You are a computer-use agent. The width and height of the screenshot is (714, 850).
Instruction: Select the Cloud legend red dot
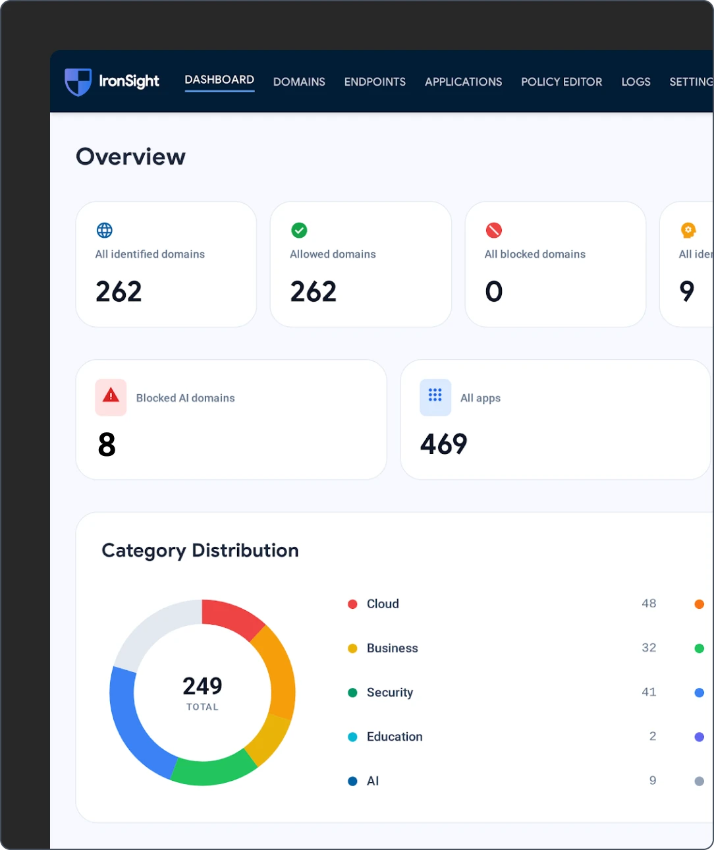click(x=352, y=604)
